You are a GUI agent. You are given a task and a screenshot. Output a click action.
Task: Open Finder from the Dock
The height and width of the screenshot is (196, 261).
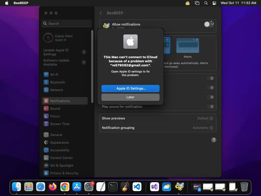point(16,187)
